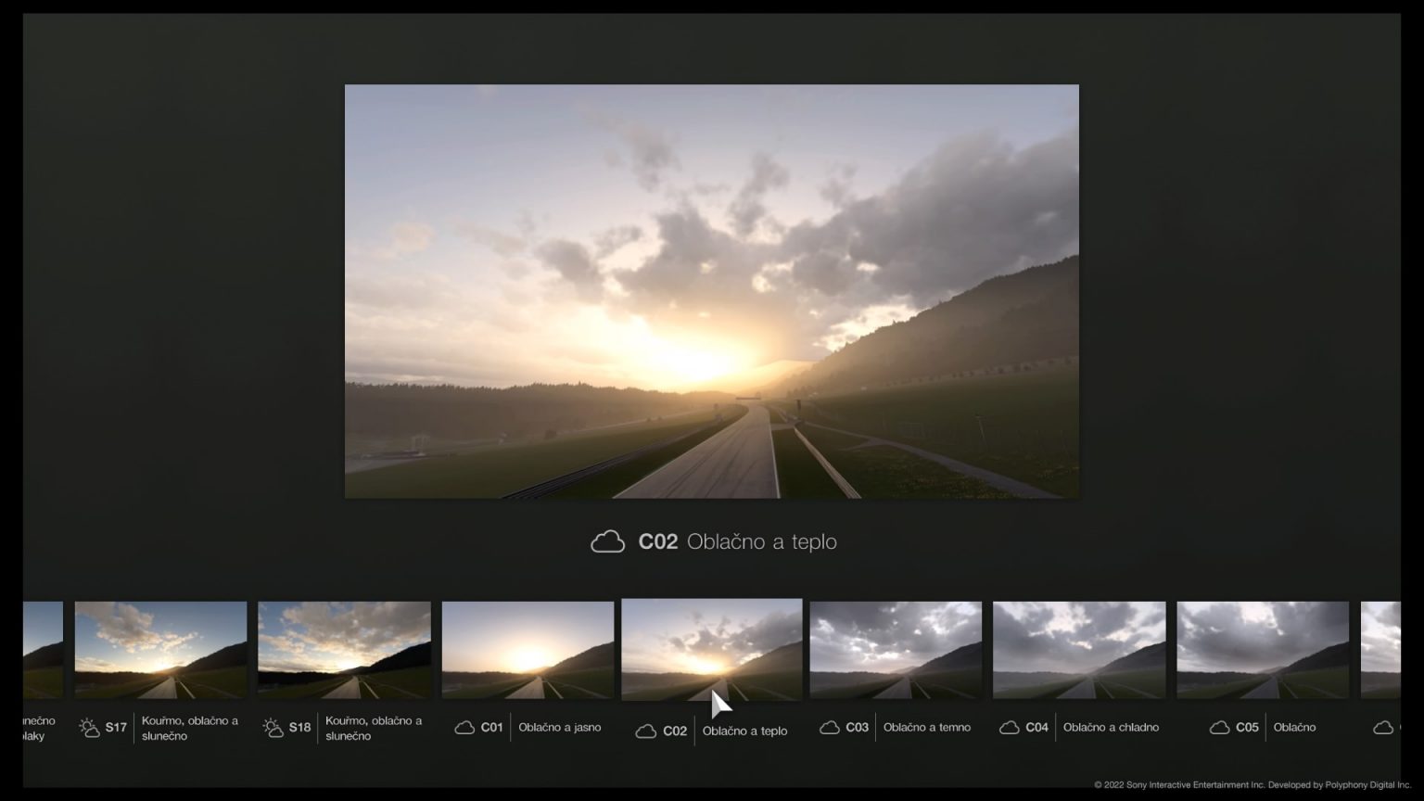
Task: Pick the highlighted C02 Oblačno a teplo thumbnail
Action: pyautogui.click(x=712, y=650)
